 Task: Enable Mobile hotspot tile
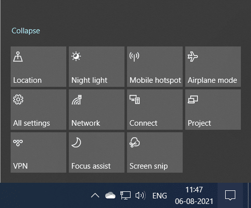[x=155, y=67]
